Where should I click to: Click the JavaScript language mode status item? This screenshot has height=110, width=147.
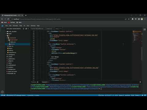point(127,95)
